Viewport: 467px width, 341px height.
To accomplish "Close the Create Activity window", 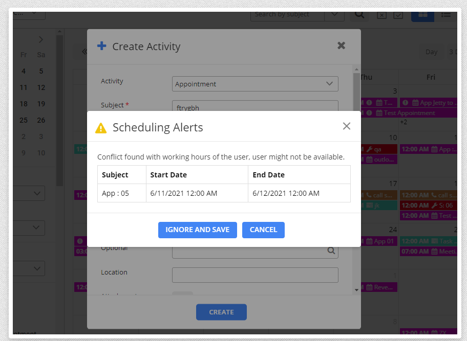I will tap(342, 46).
